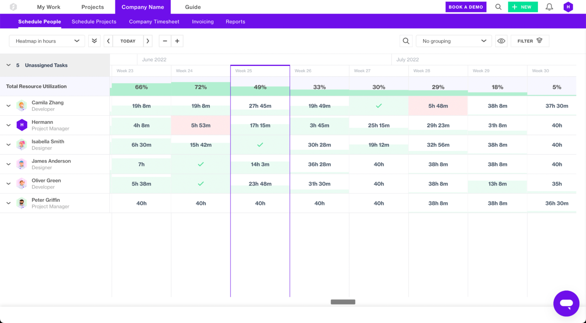Open the chat support bubble
The image size is (586, 323).
(566, 303)
